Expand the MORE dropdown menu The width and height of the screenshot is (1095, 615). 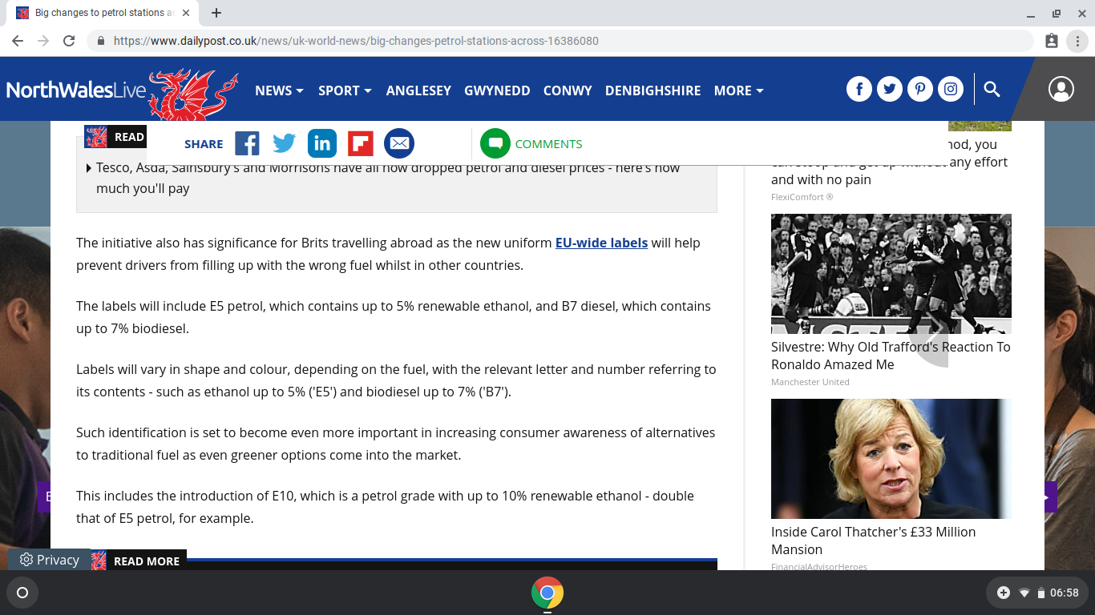click(738, 90)
